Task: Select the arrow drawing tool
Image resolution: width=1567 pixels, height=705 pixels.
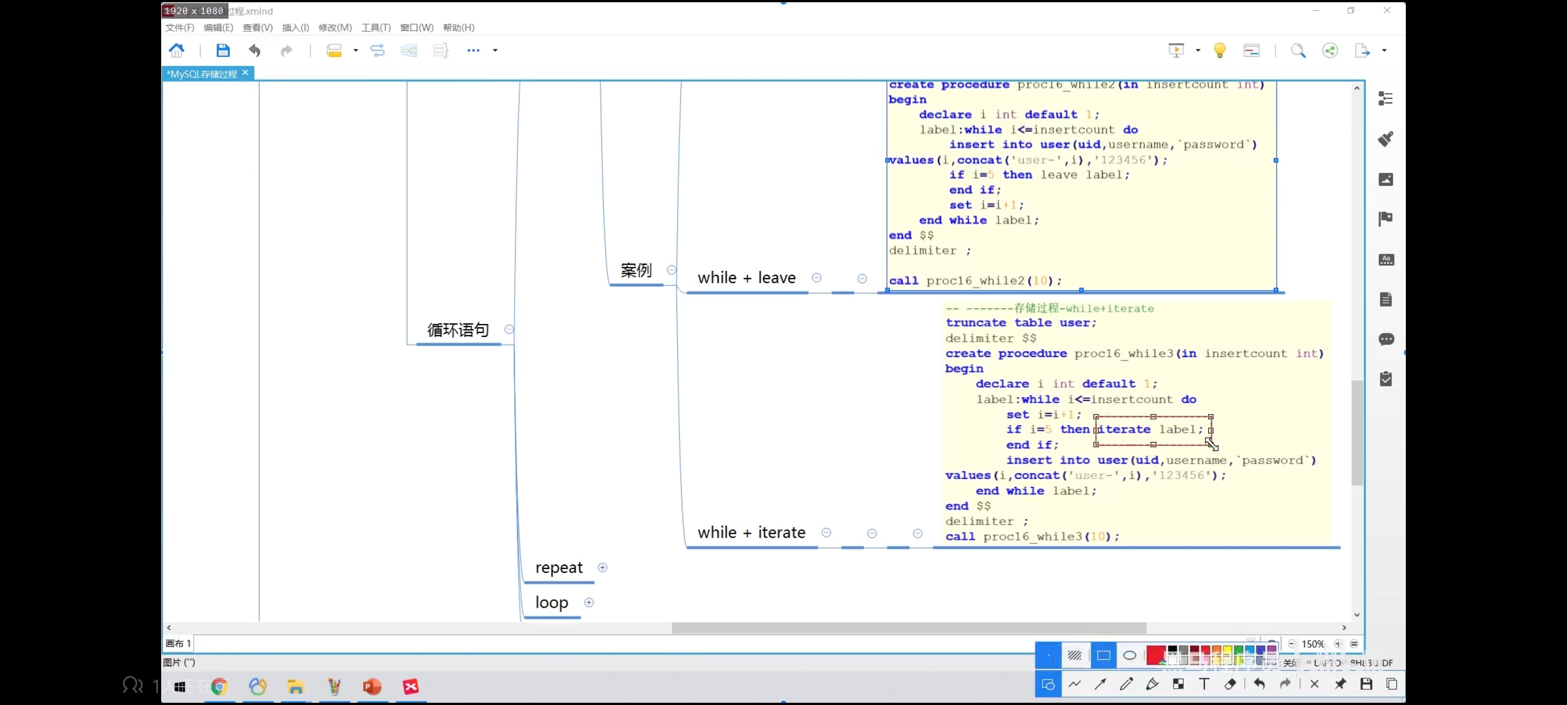Action: [1100, 684]
